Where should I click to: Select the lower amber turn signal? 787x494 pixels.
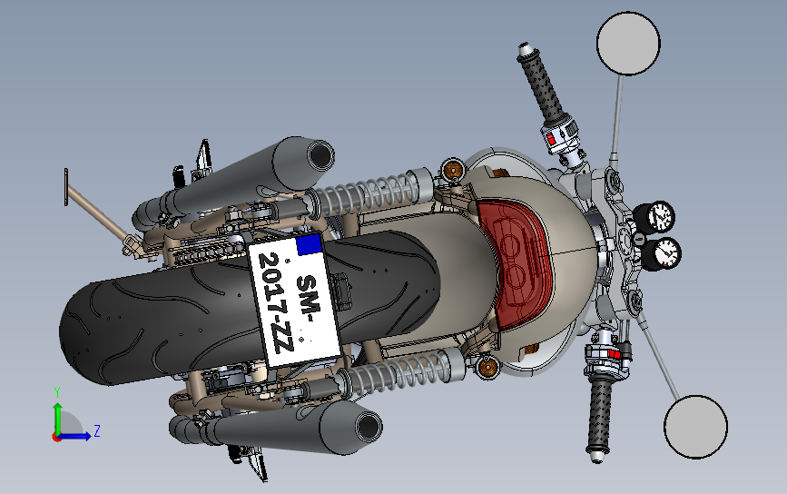coord(487,368)
